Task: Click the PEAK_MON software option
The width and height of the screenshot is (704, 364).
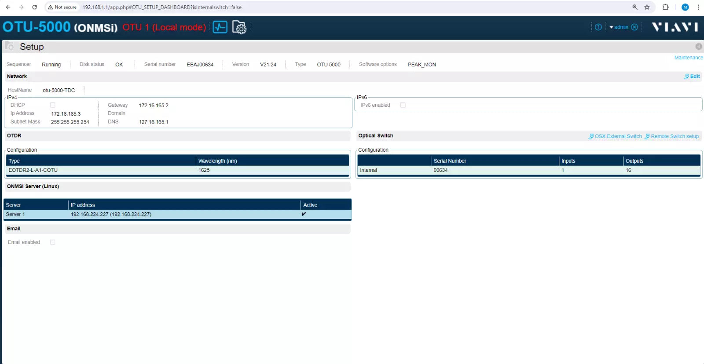Action: point(422,65)
